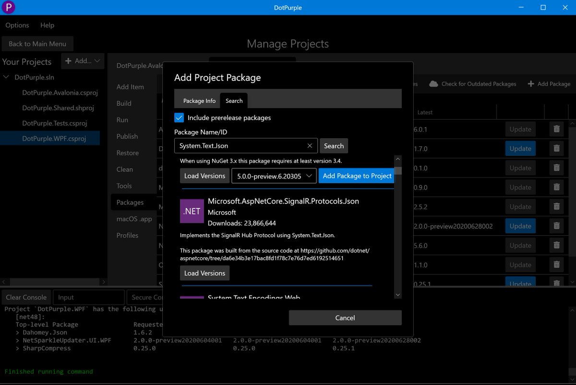The width and height of the screenshot is (576, 385).
Task: Delete package in the 2.5.2 row
Action: 556,207
